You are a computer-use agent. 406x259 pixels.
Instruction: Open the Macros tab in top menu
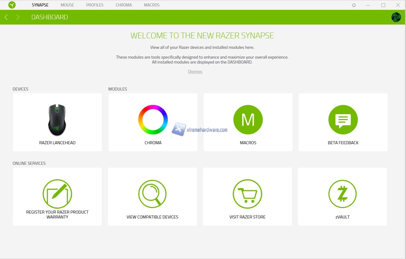(x=152, y=5)
